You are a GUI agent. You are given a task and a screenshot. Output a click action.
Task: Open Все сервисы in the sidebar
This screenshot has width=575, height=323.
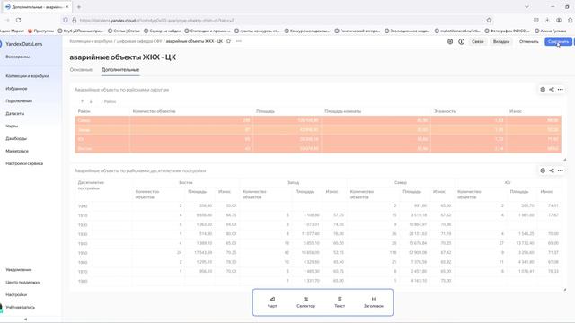tap(18, 57)
